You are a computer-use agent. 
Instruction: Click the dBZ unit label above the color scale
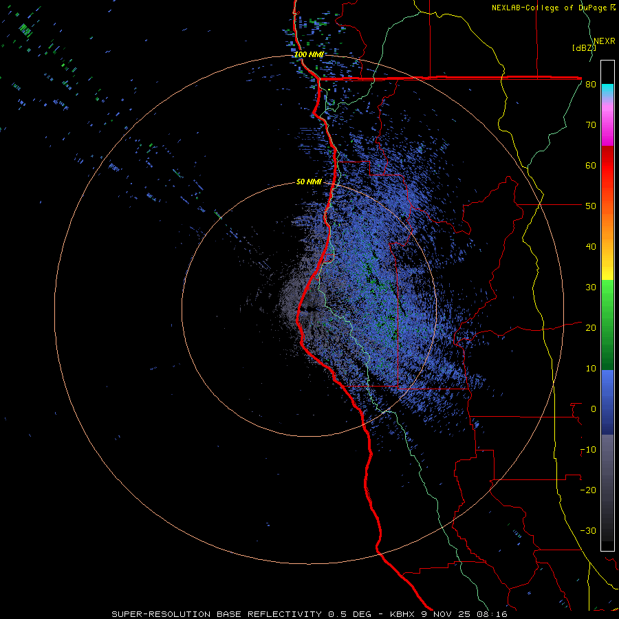(584, 48)
